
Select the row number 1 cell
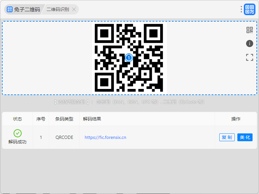(x=41, y=137)
